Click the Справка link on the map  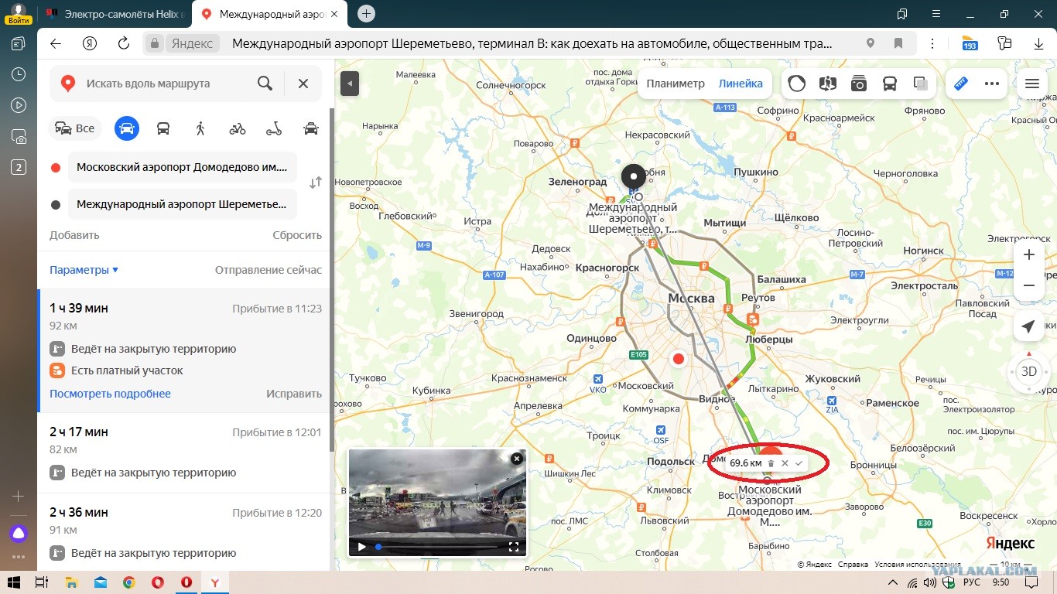pos(853,565)
